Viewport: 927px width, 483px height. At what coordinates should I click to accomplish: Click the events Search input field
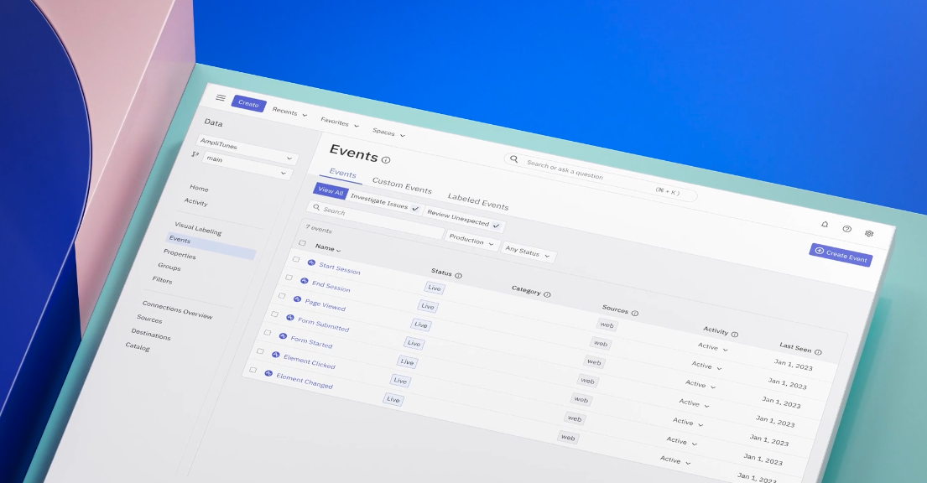[x=375, y=220]
